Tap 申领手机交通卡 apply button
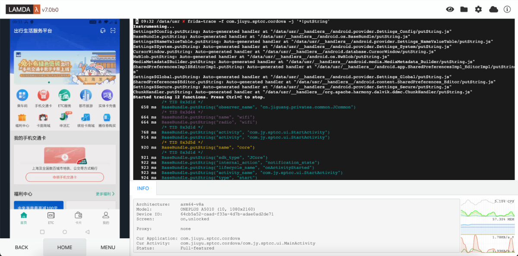The height and width of the screenshot is (256, 518). click(x=65, y=177)
